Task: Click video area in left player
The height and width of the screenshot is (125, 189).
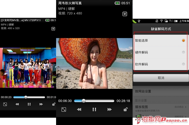Action: 28,68
